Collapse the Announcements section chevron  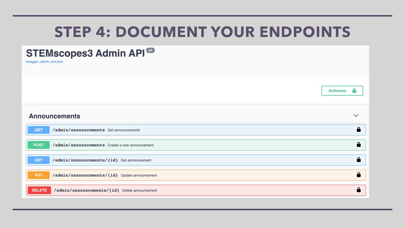(x=356, y=115)
